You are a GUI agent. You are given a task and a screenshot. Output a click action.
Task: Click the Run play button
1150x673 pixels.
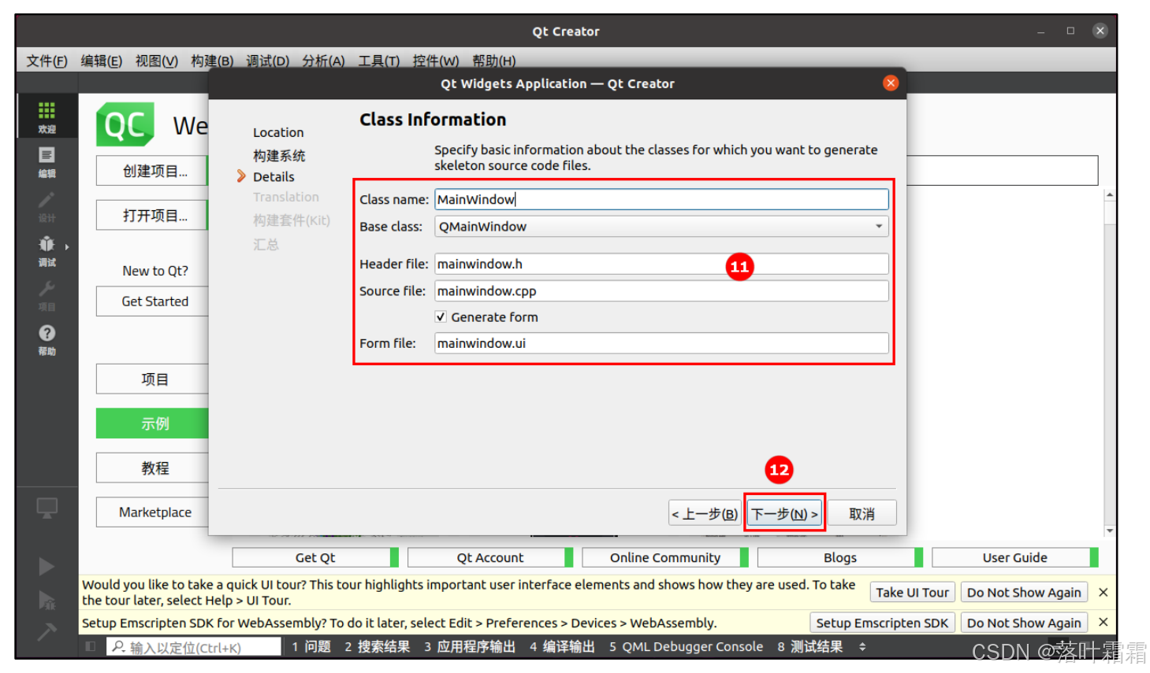click(x=47, y=567)
